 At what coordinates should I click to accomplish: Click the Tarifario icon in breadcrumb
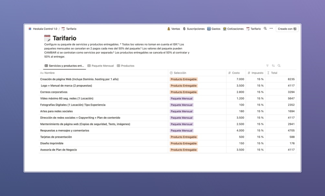[x=63, y=29]
